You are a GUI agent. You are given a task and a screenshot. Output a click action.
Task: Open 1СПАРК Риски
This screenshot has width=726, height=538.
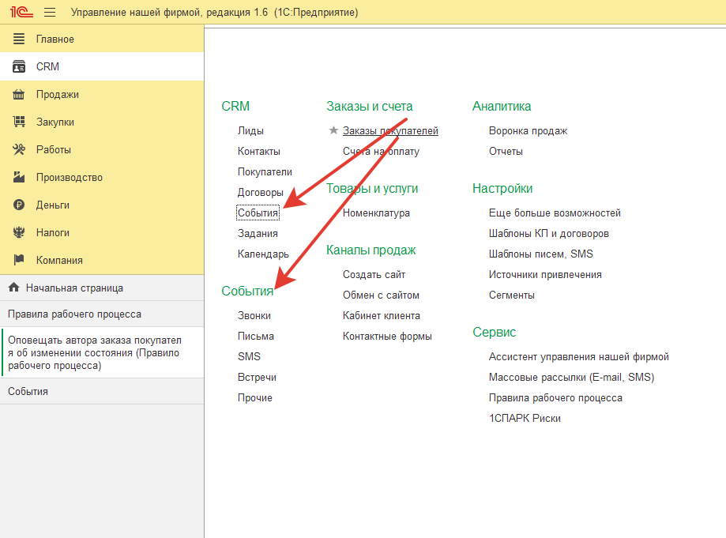(x=525, y=418)
